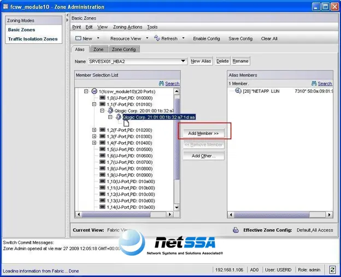The width and height of the screenshot is (341, 277).
Task: Select Basic Zones in Zoning Modes
Action: [21, 30]
